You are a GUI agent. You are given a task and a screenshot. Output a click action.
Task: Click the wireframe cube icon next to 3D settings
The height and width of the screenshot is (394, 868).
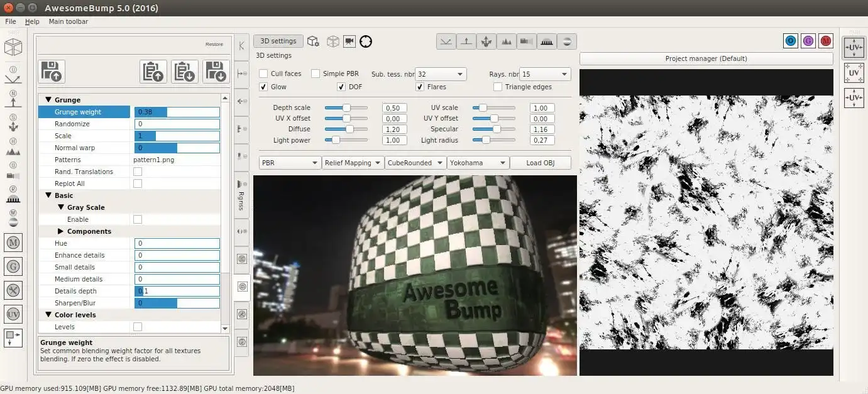(332, 40)
